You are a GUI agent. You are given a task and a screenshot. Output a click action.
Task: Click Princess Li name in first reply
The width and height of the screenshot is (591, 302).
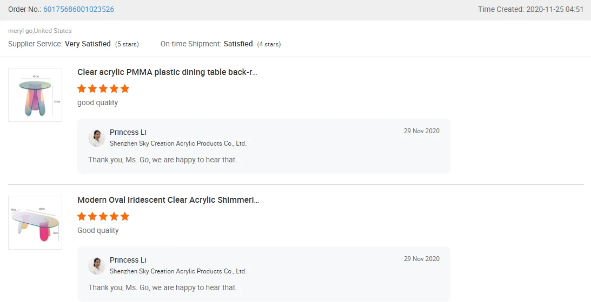tap(128, 132)
